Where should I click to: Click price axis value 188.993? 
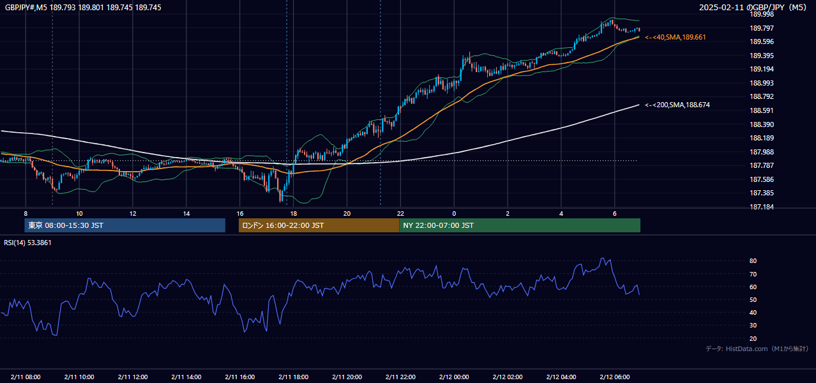pos(762,83)
